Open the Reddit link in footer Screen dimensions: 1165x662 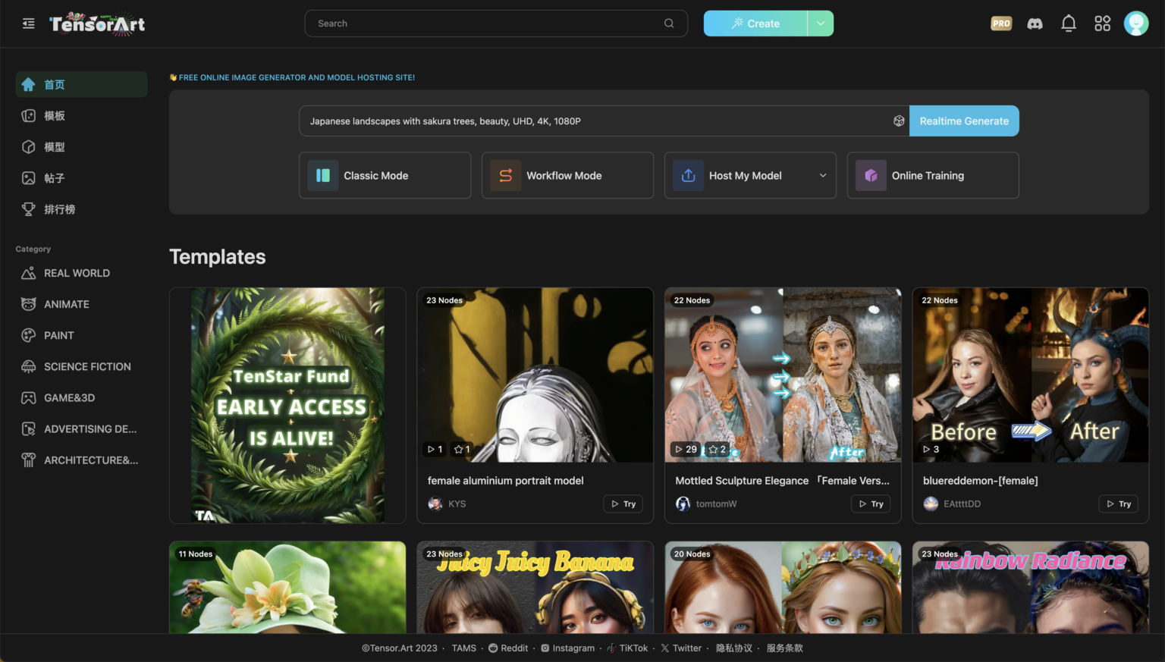[508, 648]
